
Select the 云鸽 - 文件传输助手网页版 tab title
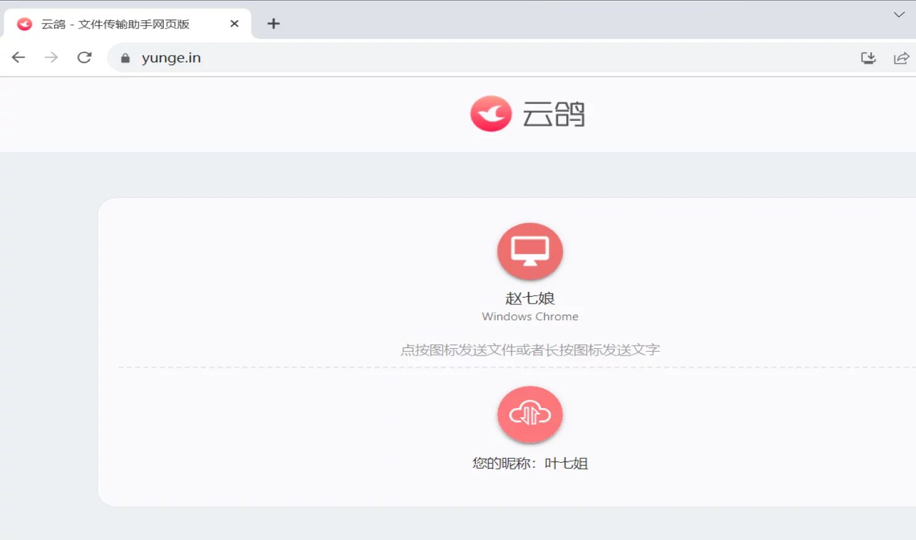coord(116,24)
